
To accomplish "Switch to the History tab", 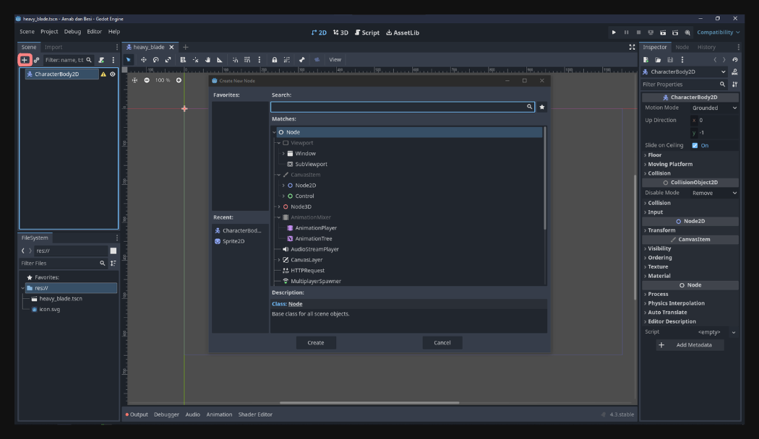I will pos(706,47).
